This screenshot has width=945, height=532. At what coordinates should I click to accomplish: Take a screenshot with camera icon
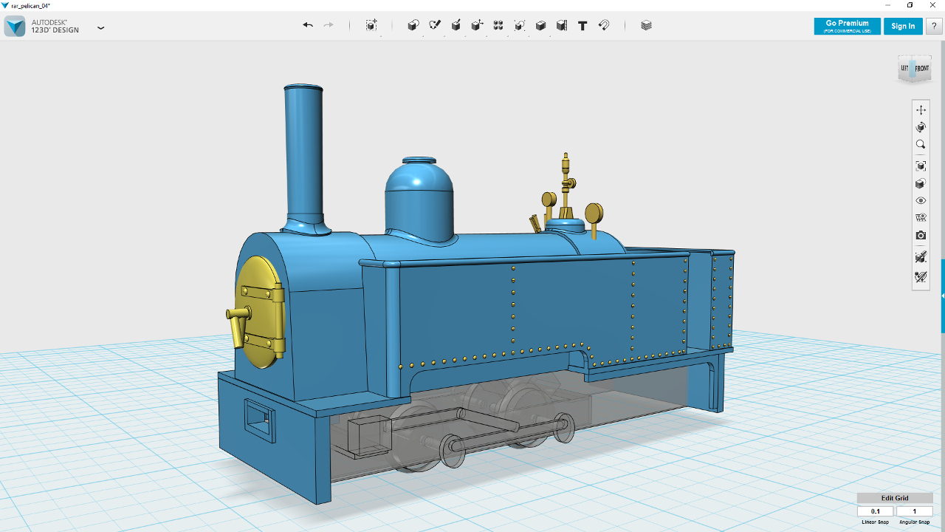coord(921,236)
